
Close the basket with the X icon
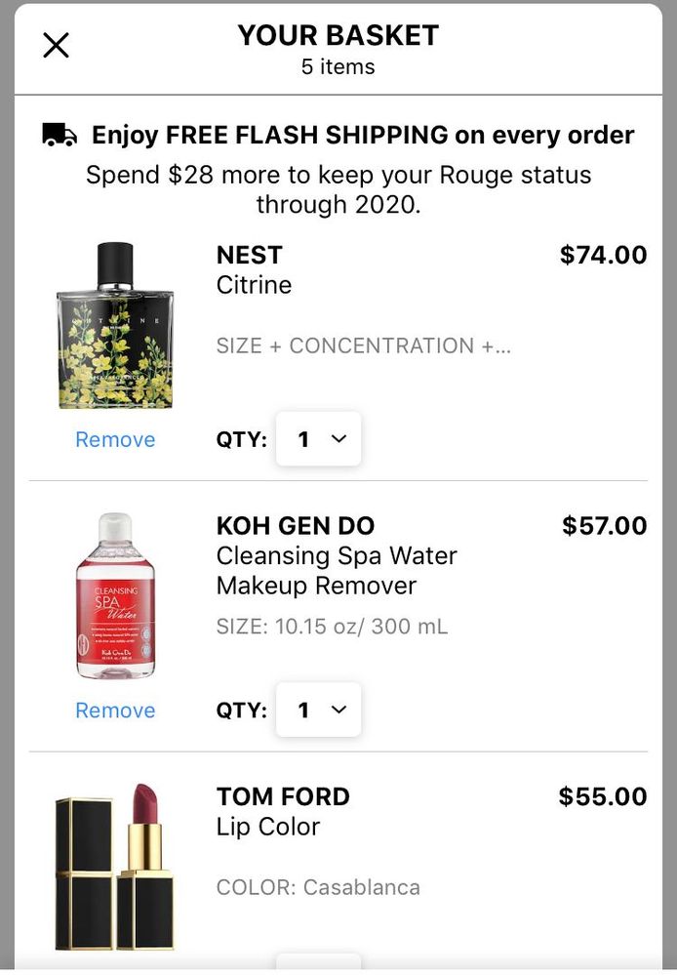coord(57,45)
